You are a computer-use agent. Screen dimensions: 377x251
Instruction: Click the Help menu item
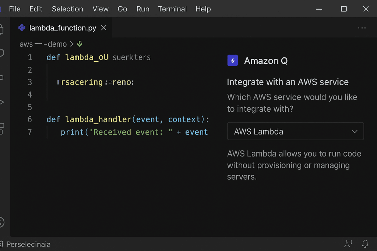203,9
